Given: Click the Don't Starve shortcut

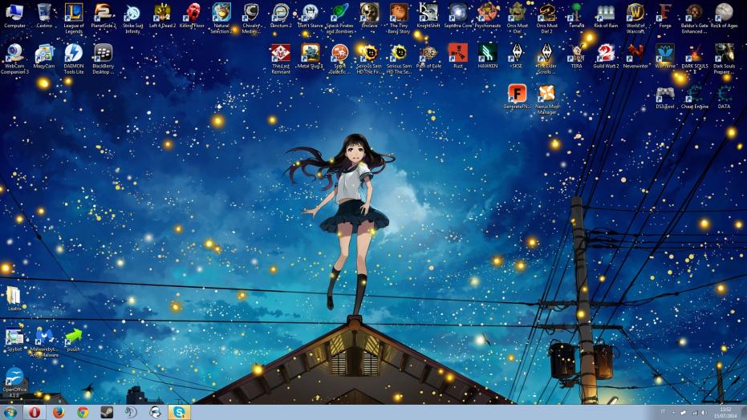Looking at the screenshot, I should (x=311, y=16).
